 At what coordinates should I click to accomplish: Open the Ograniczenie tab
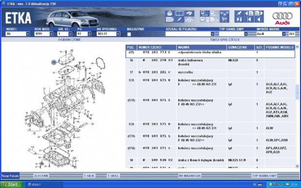(69, 40)
